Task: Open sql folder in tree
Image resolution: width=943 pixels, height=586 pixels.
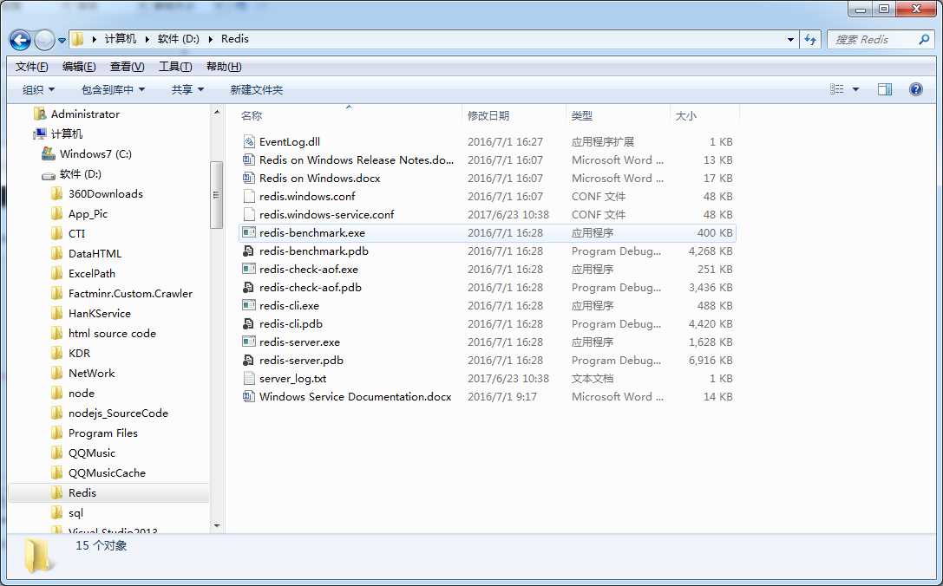Action: 75,512
